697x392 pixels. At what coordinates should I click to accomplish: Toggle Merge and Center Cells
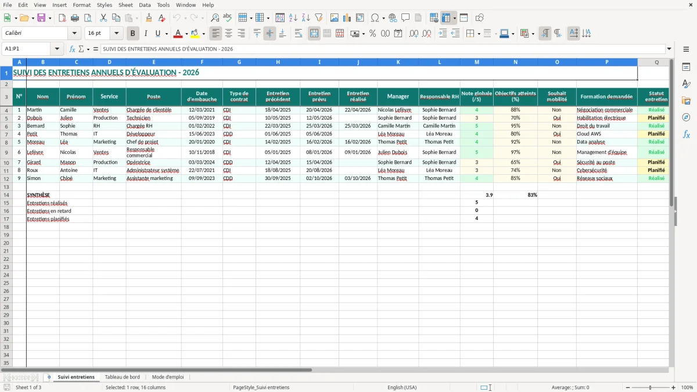(314, 34)
